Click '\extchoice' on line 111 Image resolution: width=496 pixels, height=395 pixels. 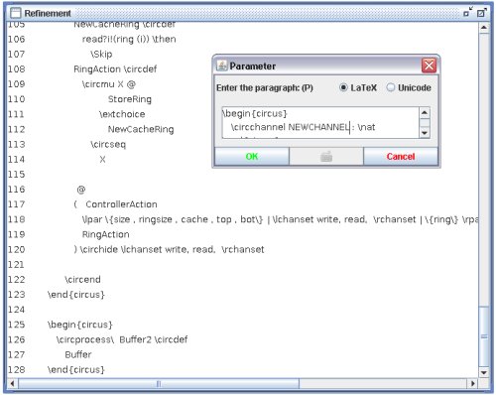(x=122, y=114)
